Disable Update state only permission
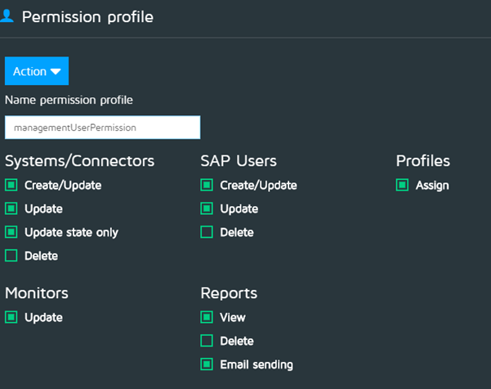Image resolution: width=491 pixels, height=389 pixels. 11,233
